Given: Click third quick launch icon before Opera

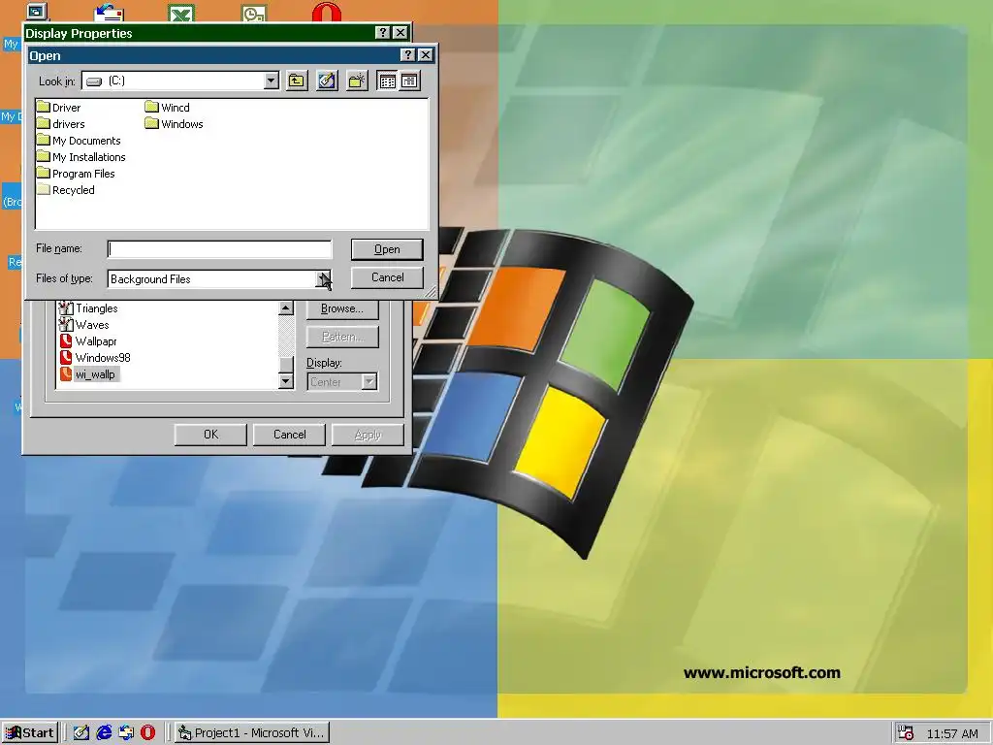Looking at the screenshot, I should tap(126, 733).
